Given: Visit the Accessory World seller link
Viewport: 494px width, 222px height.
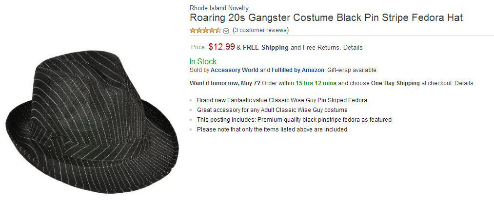Looking at the screenshot, I should [234, 70].
